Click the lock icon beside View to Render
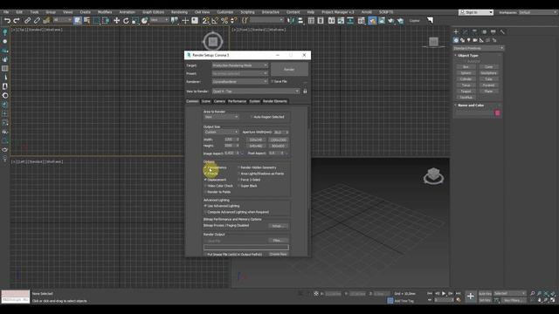 click(x=305, y=92)
